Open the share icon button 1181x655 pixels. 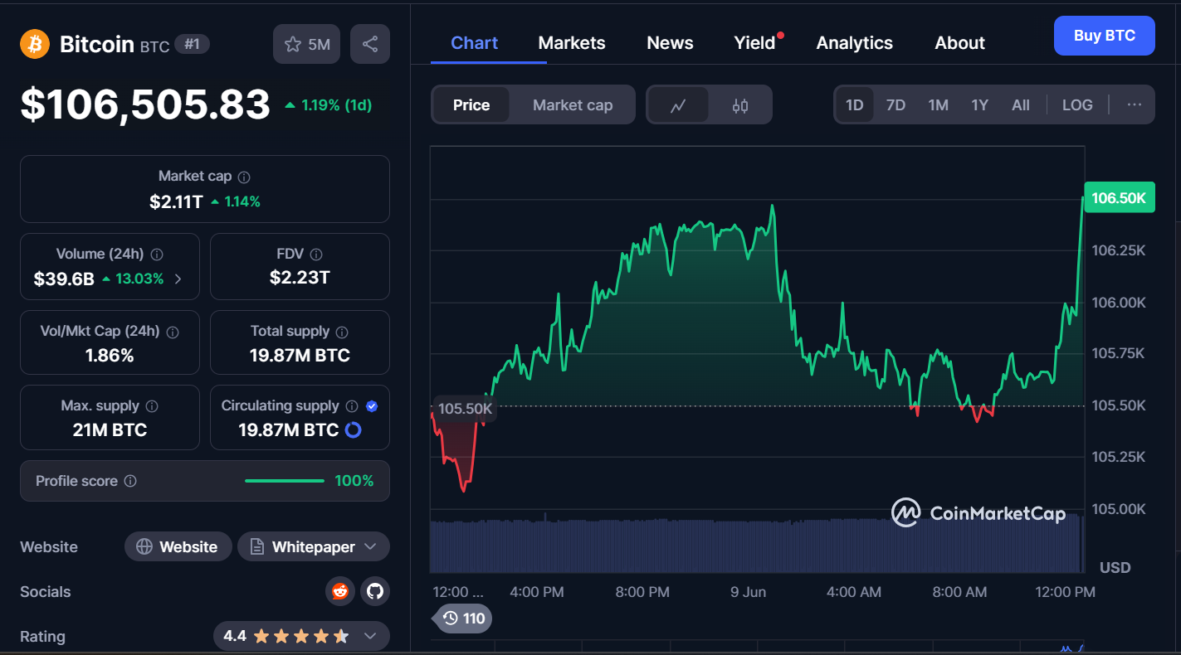click(370, 44)
